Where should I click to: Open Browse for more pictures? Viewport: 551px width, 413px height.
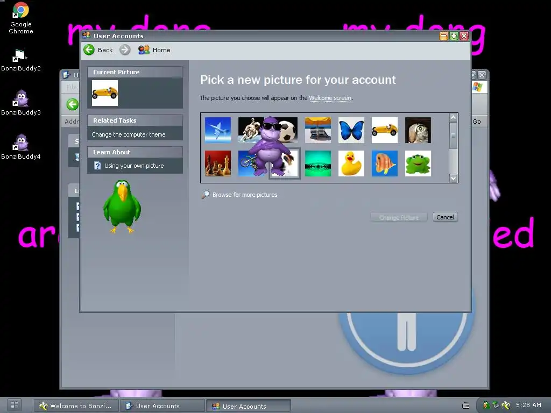click(x=245, y=195)
